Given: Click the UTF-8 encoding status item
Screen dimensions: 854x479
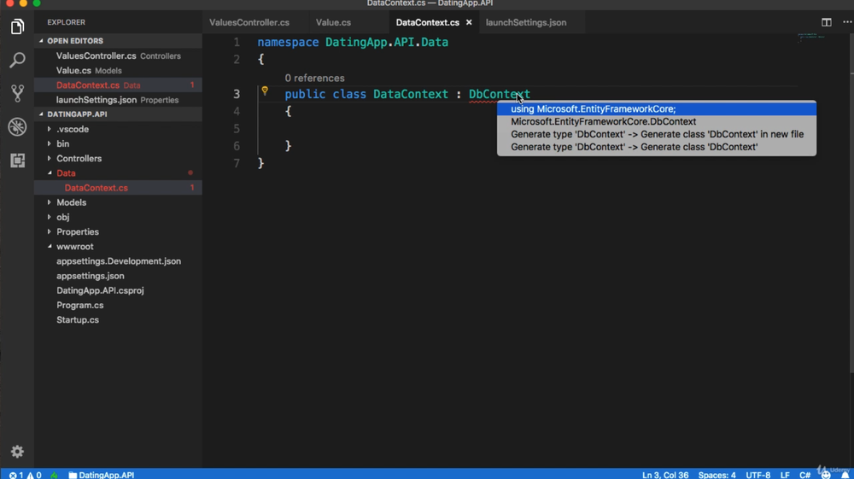Looking at the screenshot, I should [x=757, y=475].
